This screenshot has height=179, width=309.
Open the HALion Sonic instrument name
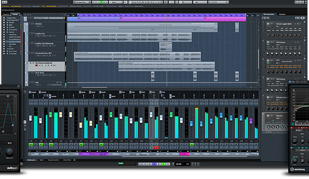coord(282,97)
